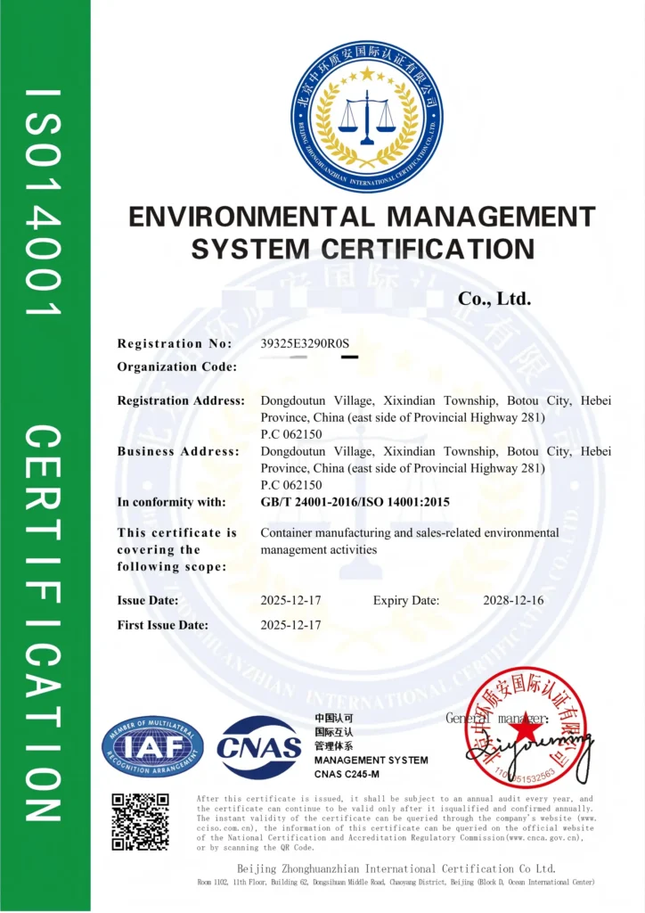This screenshot has width=645, height=913.
Task: Click the QR code
Action: tap(141, 821)
